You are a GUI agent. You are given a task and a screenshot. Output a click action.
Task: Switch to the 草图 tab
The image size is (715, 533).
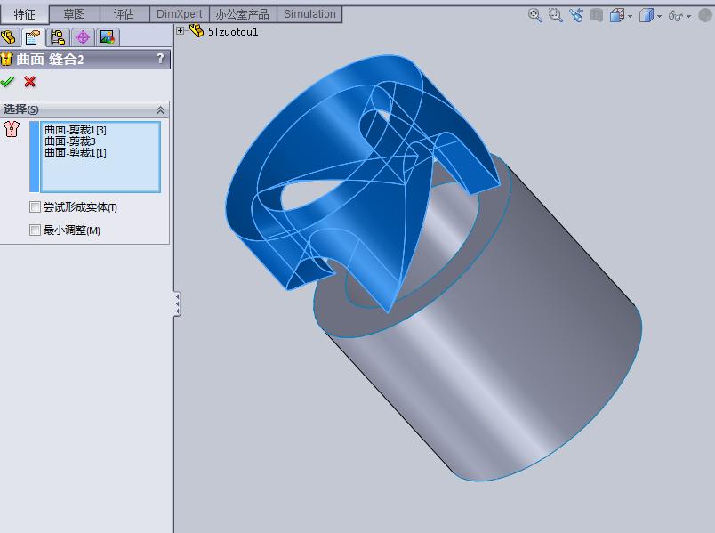[75, 14]
